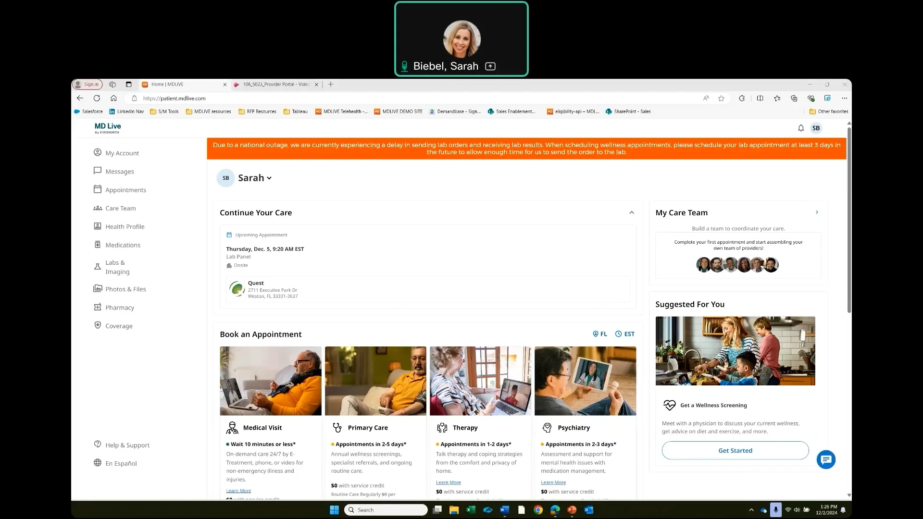Click the browser address bar URL
923x519 pixels.
174,98
